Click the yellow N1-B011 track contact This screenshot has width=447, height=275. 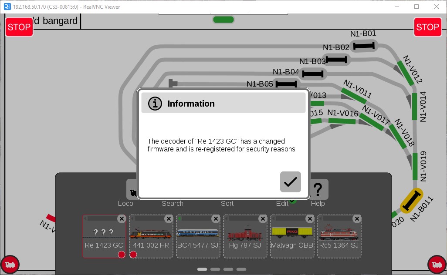tap(411, 201)
